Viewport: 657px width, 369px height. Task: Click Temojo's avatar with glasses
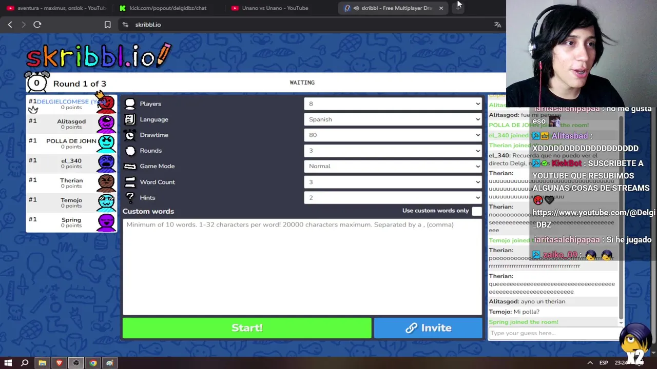(x=106, y=202)
